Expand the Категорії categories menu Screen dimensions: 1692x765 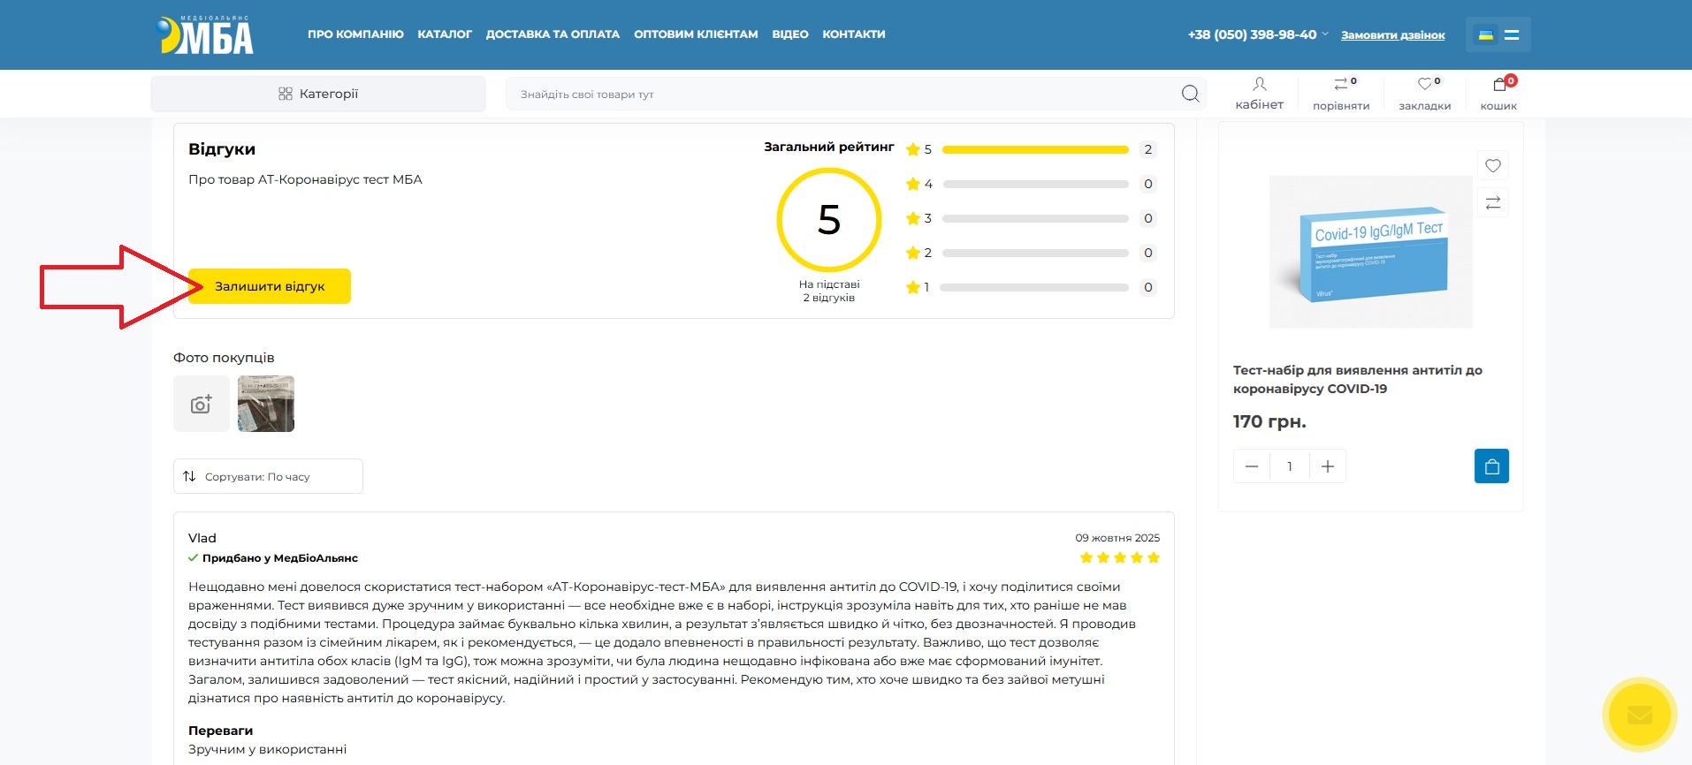(318, 94)
